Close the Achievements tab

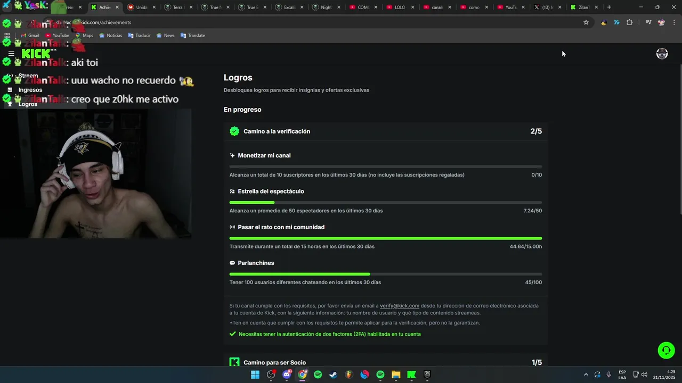coord(117,7)
